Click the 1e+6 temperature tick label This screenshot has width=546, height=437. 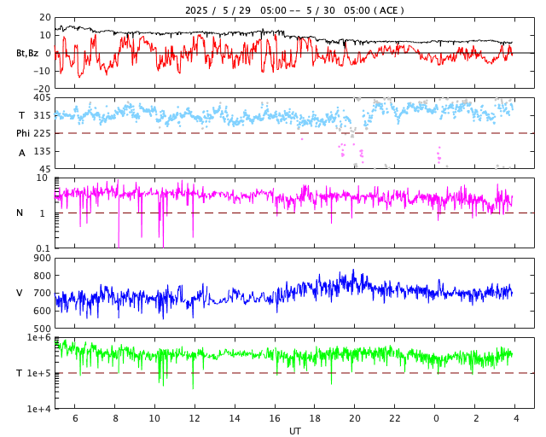pyautogui.click(x=38, y=338)
